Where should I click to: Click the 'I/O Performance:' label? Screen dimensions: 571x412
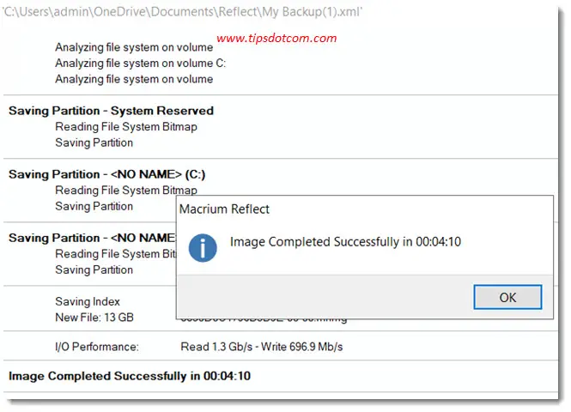click(x=96, y=347)
